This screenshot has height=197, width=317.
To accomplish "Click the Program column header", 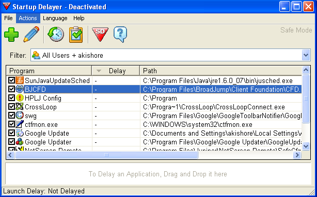I will pyautogui.click(x=49, y=71).
